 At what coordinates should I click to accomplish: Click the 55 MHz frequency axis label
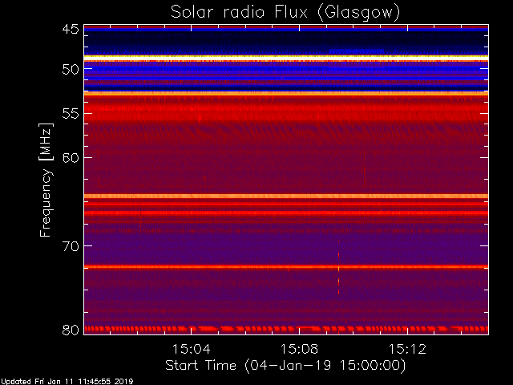(x=71, y=114)
